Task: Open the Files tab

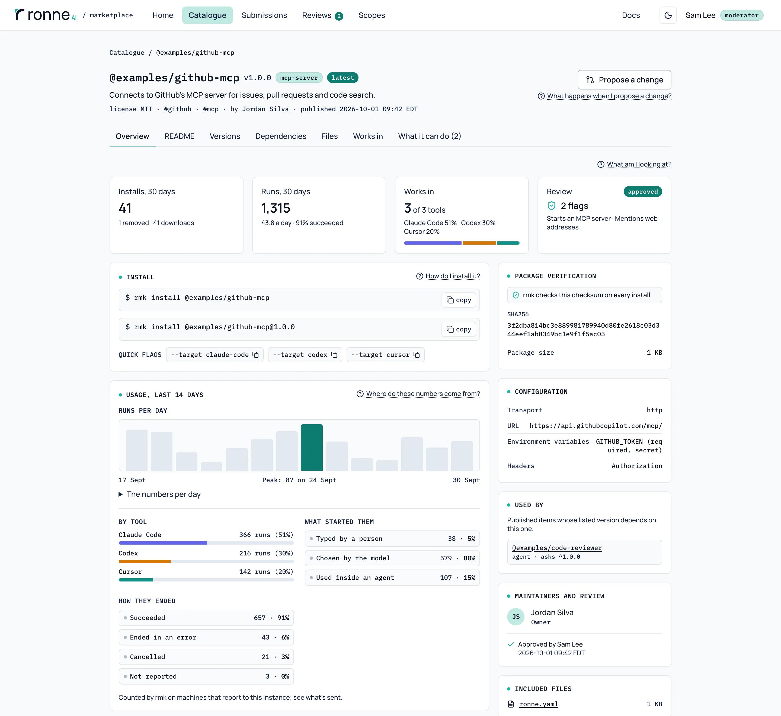Action: [330, 136]
